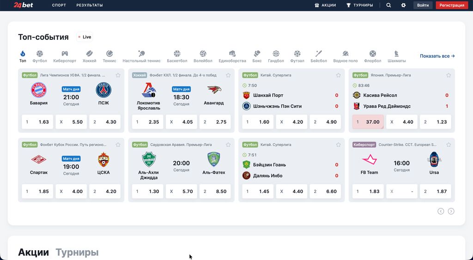Switch to the Акции section tab
The width and height of the screenshot is (473, 260).
tap(33, 252)
